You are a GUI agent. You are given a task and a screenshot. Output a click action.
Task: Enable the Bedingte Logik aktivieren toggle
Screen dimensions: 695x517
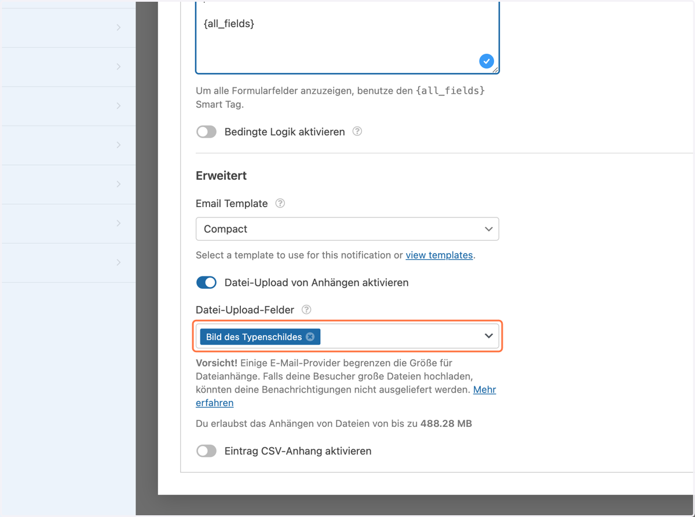coord(206,132)
